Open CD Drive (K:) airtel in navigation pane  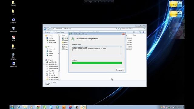point(53,78)
